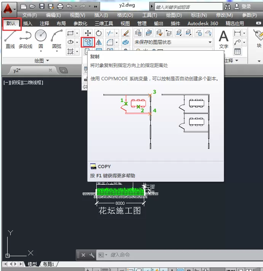Activate the Move tool

(88, 33)
